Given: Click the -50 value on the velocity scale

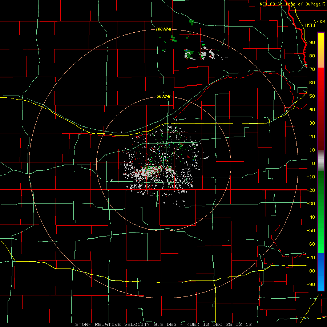Looking at the screenshot, I should 311,231.
